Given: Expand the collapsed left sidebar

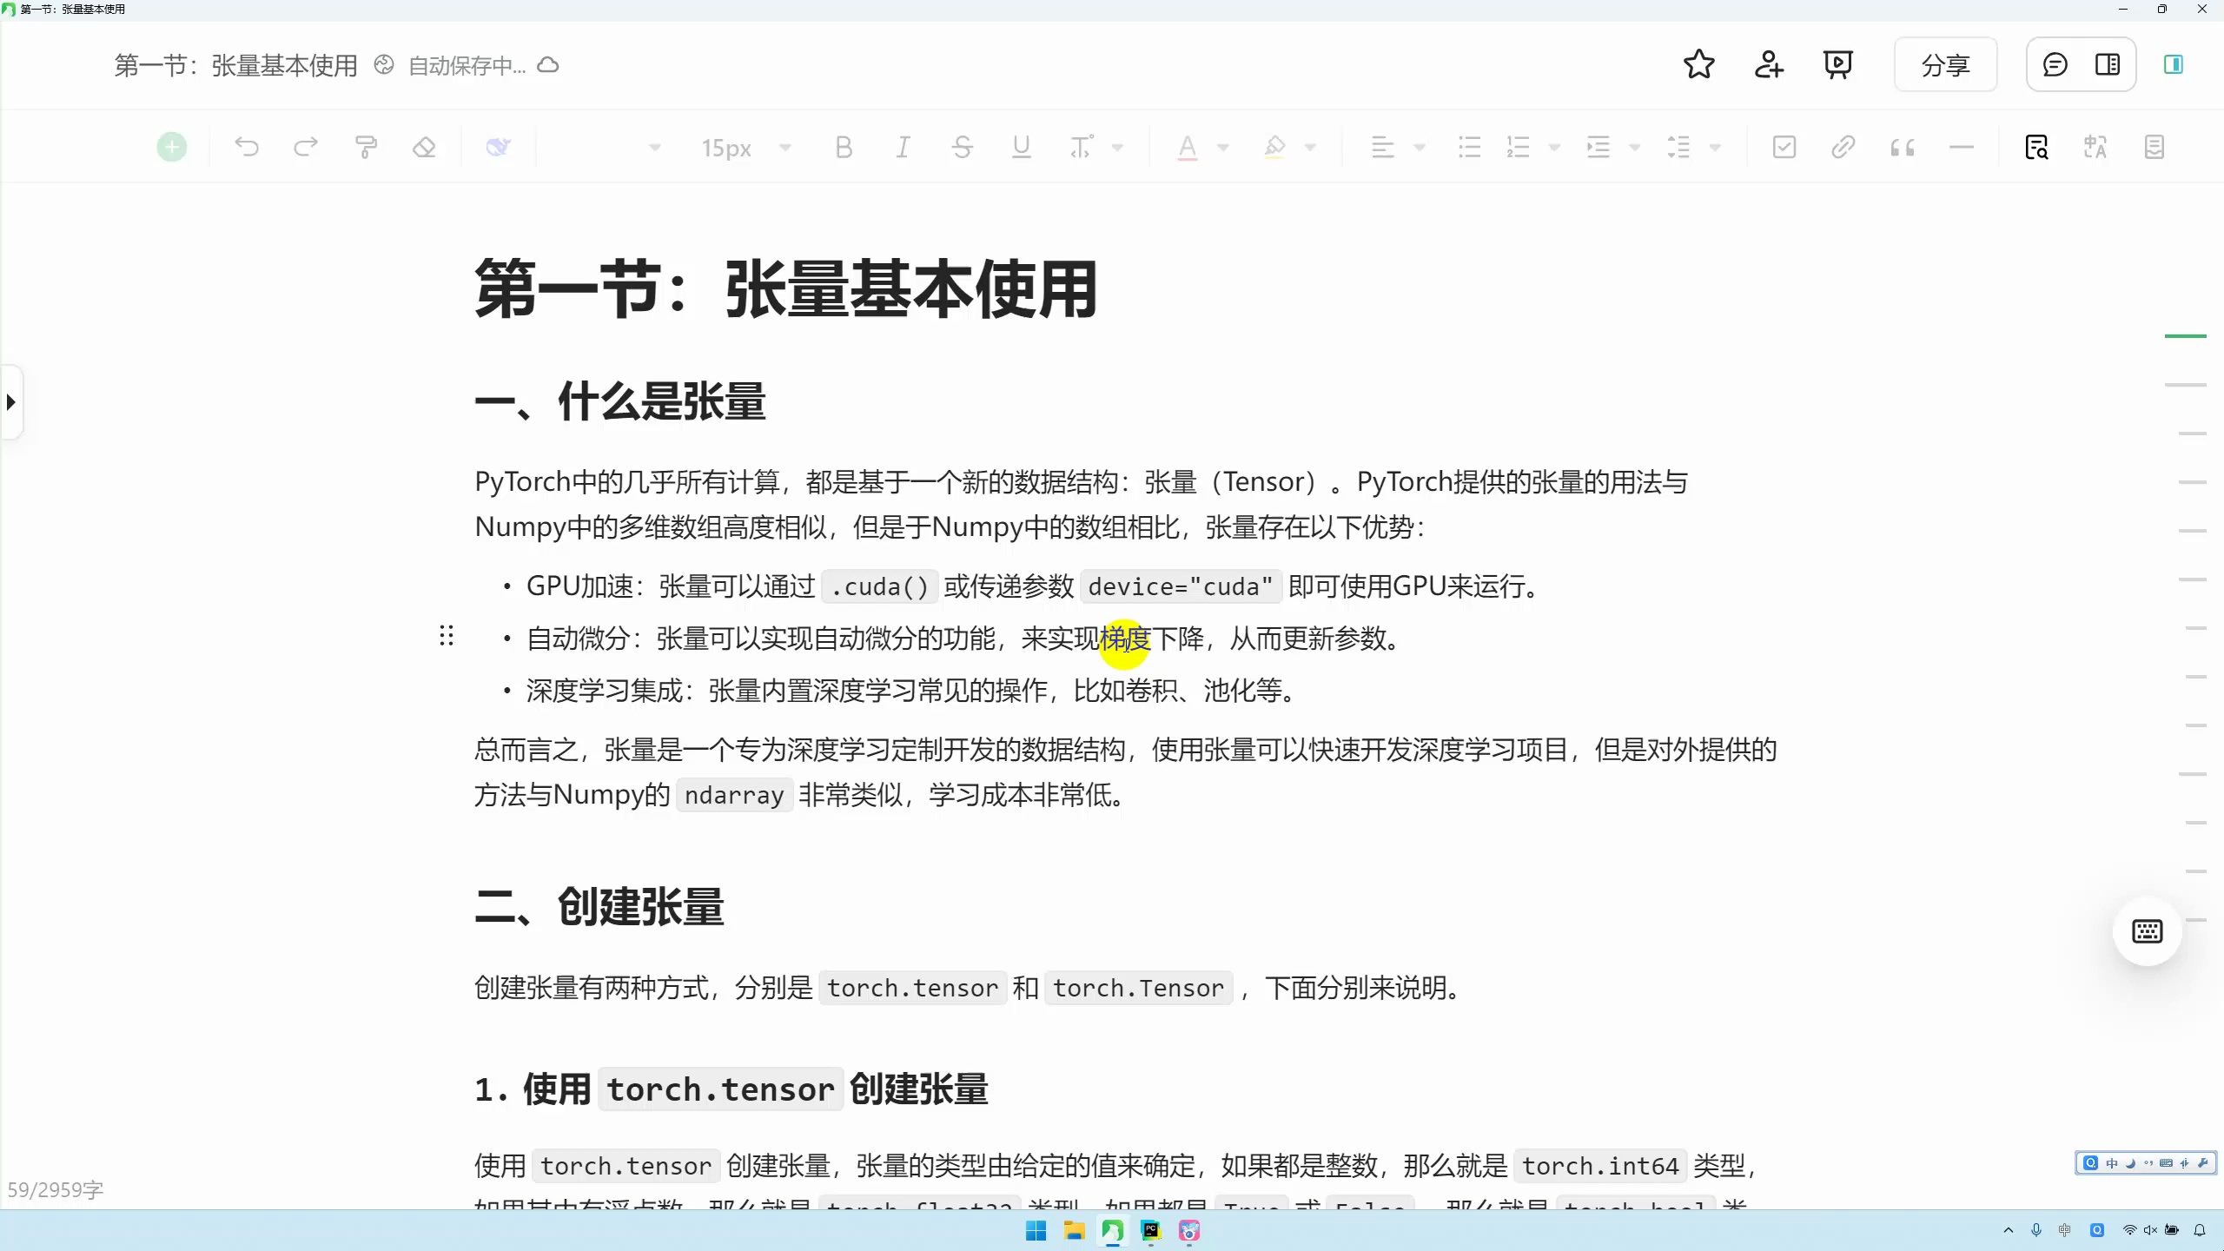Looking at the screenshot, I should point(10,401).
